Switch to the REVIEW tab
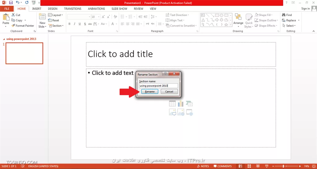 [138, 9]
